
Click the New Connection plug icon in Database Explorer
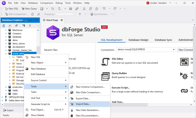click(x=24, y=26)
